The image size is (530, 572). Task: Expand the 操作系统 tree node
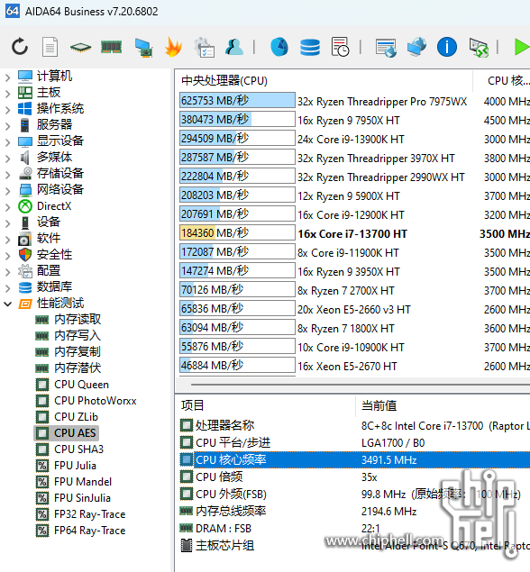click(x=8, y=109)
